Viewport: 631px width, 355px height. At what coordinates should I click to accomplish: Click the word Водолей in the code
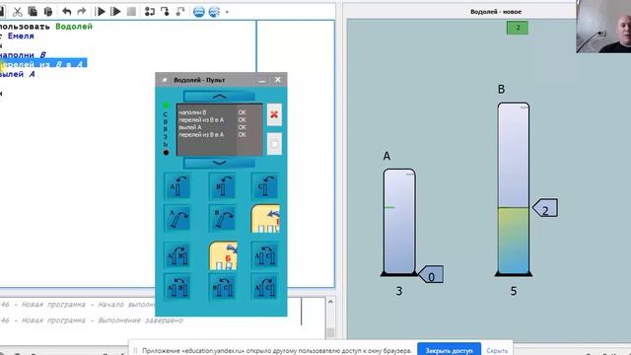click(74, 27)
